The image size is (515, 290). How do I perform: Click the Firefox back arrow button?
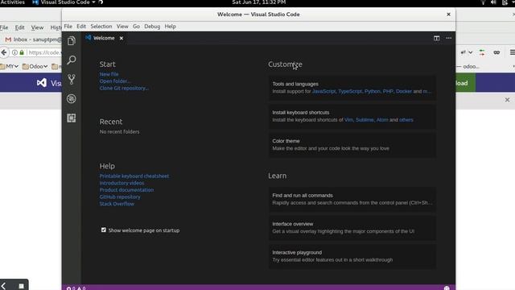pyautogui.click(x=4, y=52)
